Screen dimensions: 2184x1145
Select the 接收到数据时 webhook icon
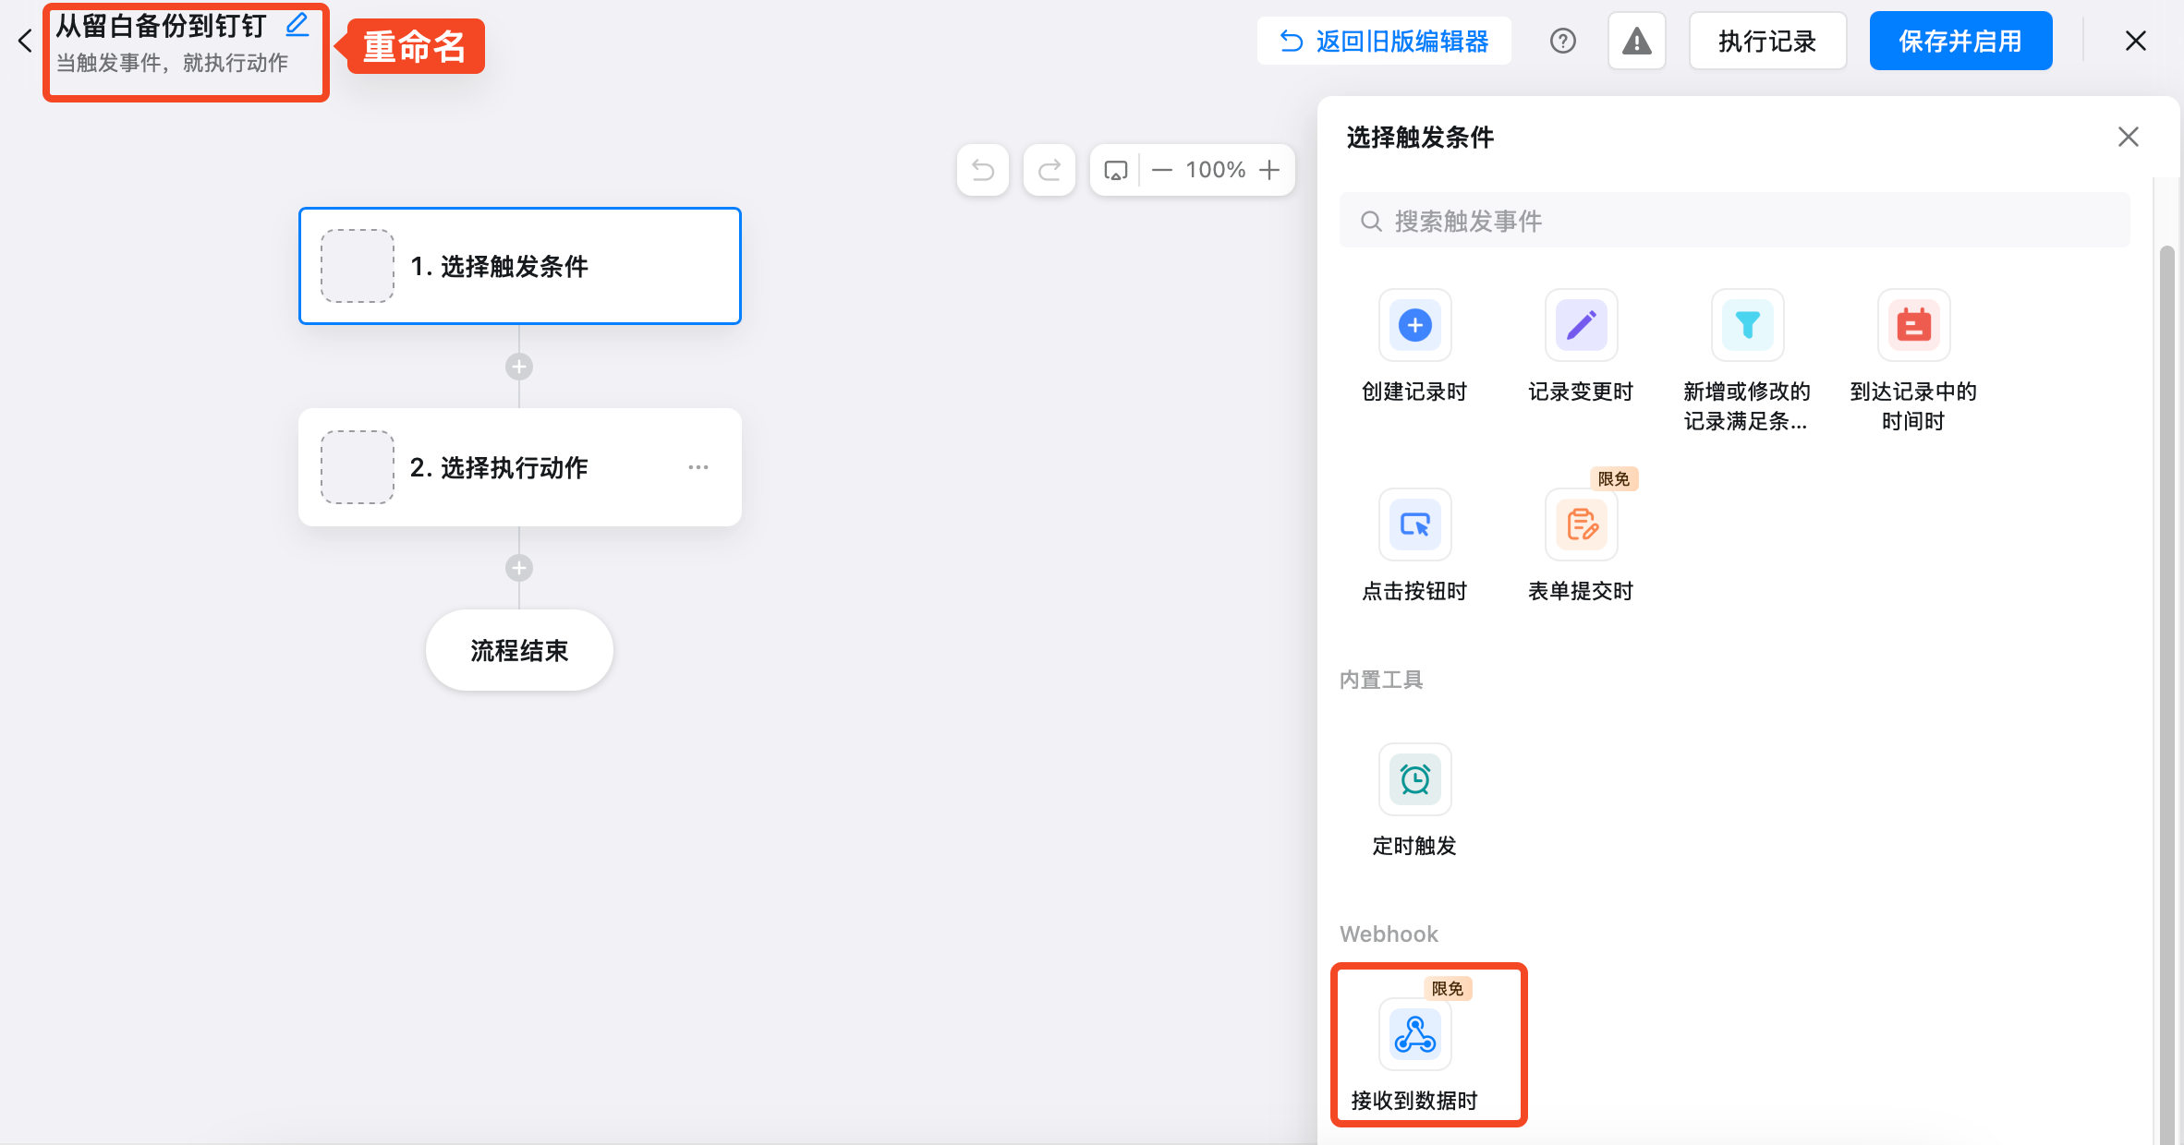click(1414, 1034)
